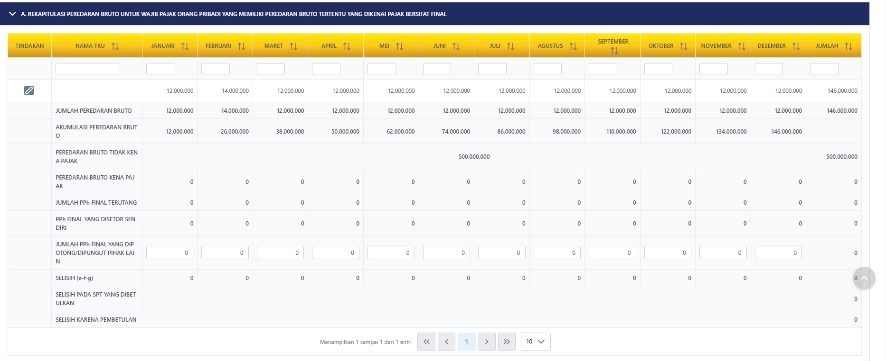Click Desember PPh dipotong pihak lain input

[x=778, y=253]
